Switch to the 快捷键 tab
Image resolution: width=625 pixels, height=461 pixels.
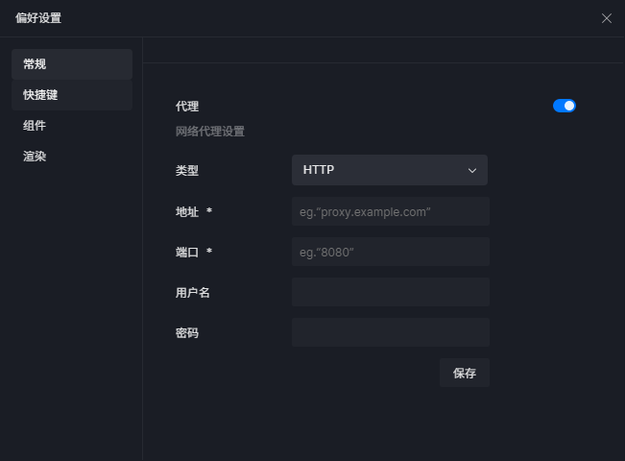tap(72, 95)
